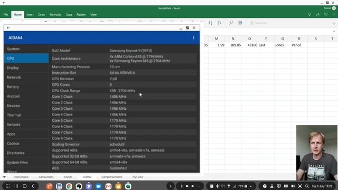Open Android section in AIDA64
This screenshot has width=338, height=190.
click(x=26, y=96)
